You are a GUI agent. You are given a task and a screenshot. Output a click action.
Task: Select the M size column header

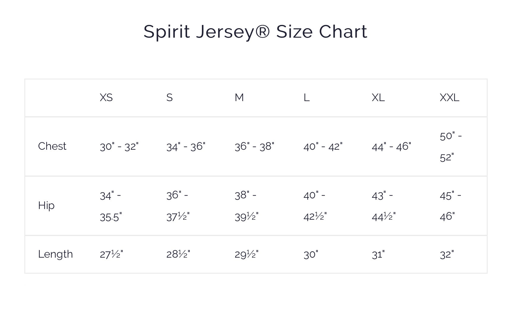(239, 98)
